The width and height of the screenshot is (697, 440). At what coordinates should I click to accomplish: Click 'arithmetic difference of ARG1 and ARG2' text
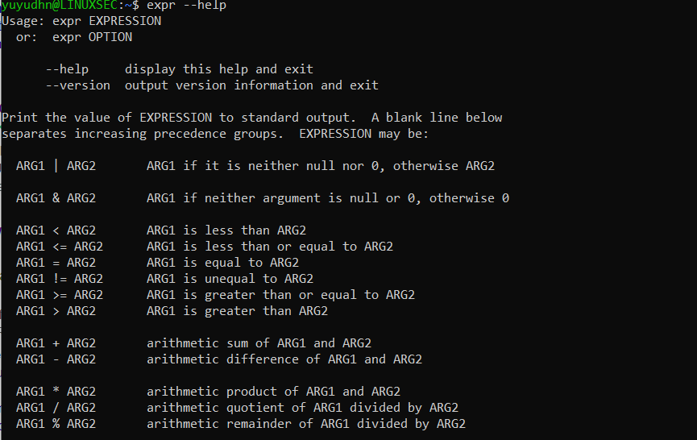(x=284, y=359)
